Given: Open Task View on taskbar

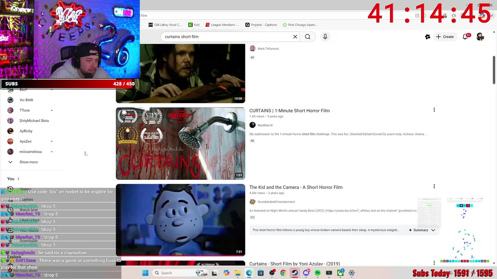Looking at the screenshot, I should 214,273.
